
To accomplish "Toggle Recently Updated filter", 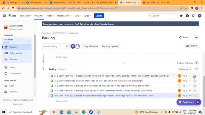I will [111, 46].
